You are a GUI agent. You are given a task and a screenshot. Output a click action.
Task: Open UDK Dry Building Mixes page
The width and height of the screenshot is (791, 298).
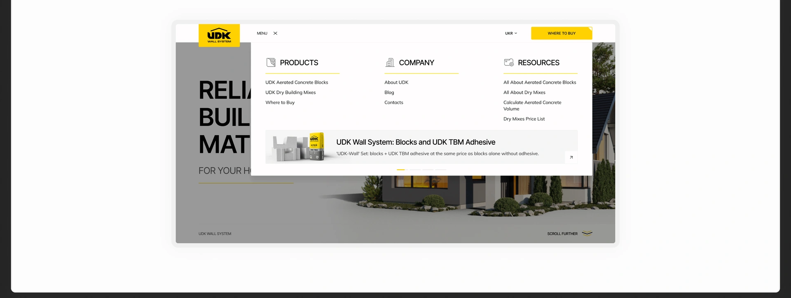click(290, 92)
